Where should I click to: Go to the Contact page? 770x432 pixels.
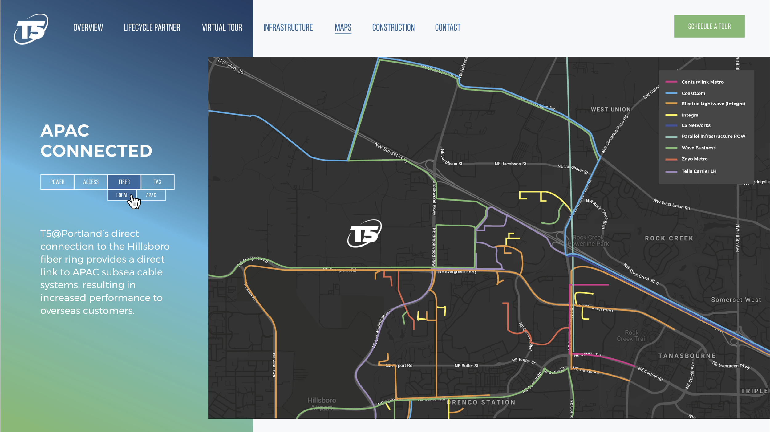[448, 27]
